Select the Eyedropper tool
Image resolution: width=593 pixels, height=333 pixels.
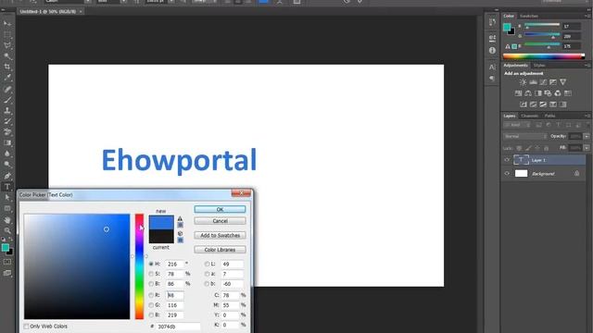pos(7,78)
